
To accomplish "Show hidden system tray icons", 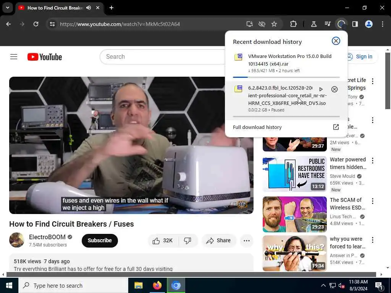I will (x=323, y=285).
